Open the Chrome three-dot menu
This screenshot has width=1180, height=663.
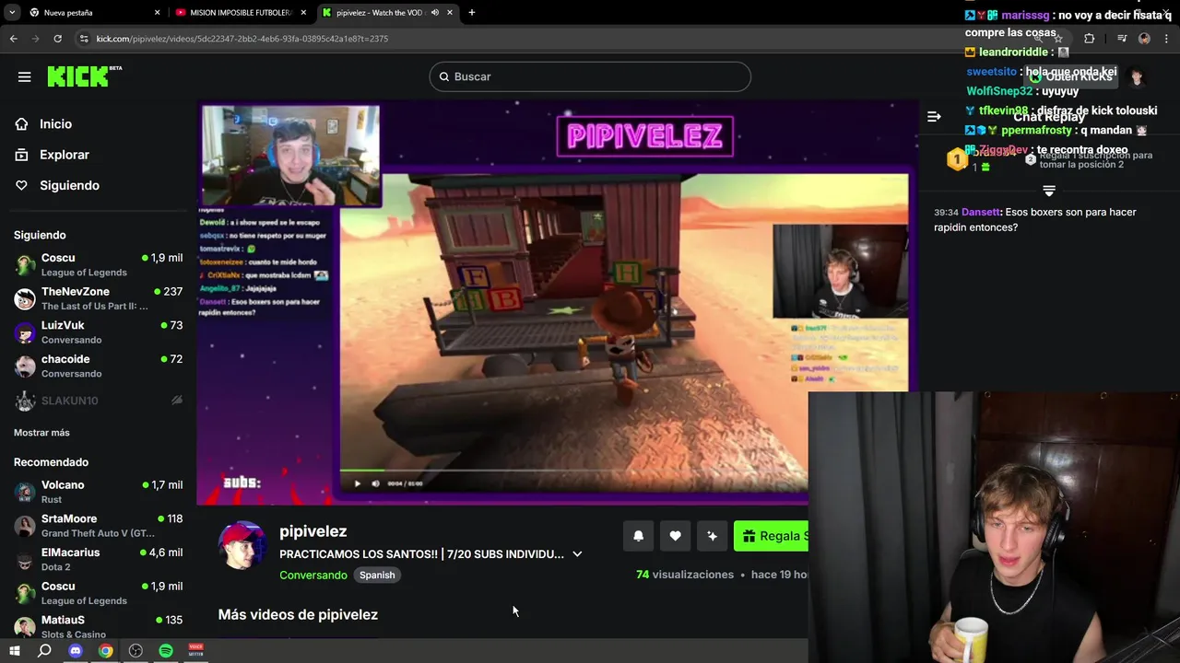pyautogui.click(x=1166, y=39)
